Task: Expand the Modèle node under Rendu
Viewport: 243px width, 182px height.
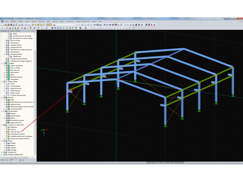Action: coord(4,143)
